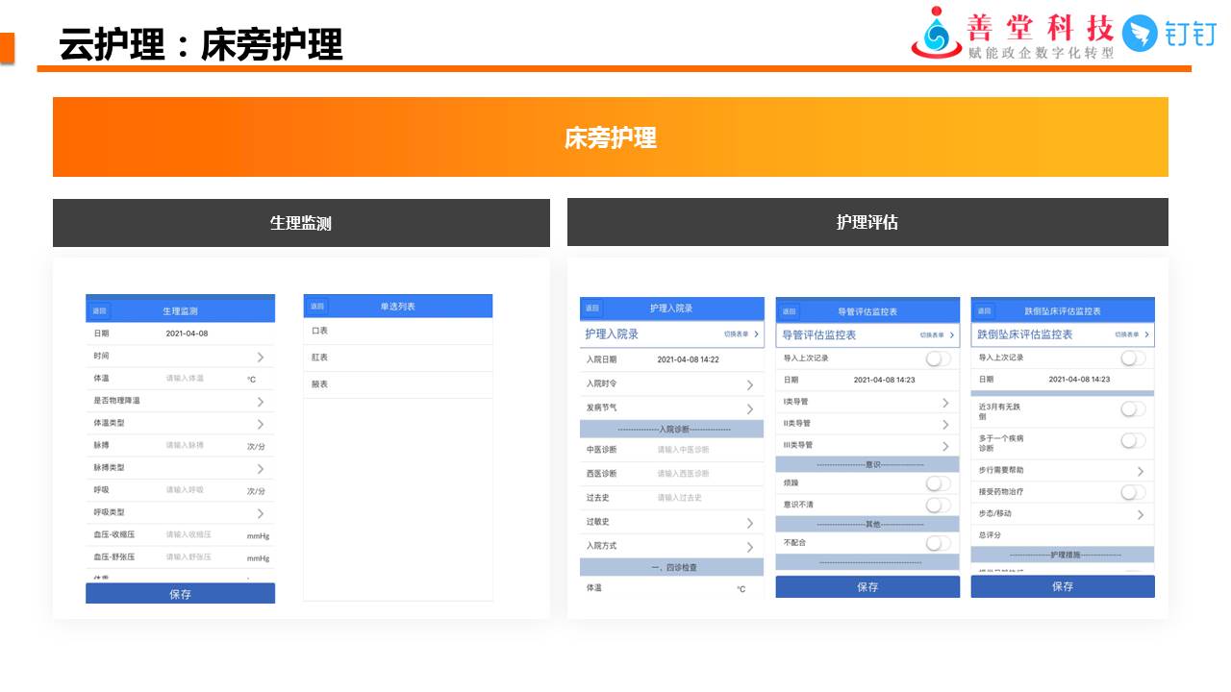Select 肛表 from the 单选列表

[x=320, y=358]
